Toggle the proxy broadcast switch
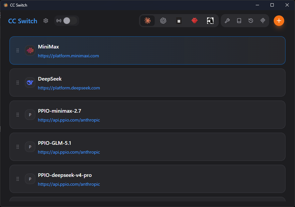The image size is (295, 207). (x=70, y=21)
